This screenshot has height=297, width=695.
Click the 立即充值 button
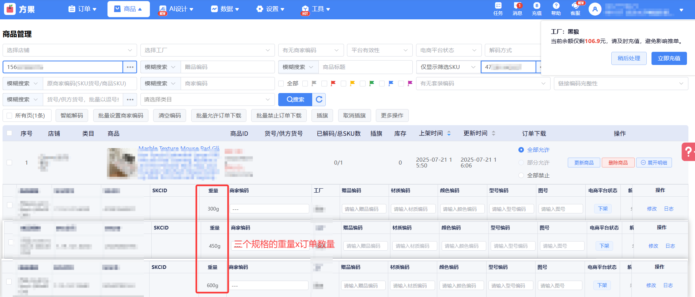(x=669, y=58)
